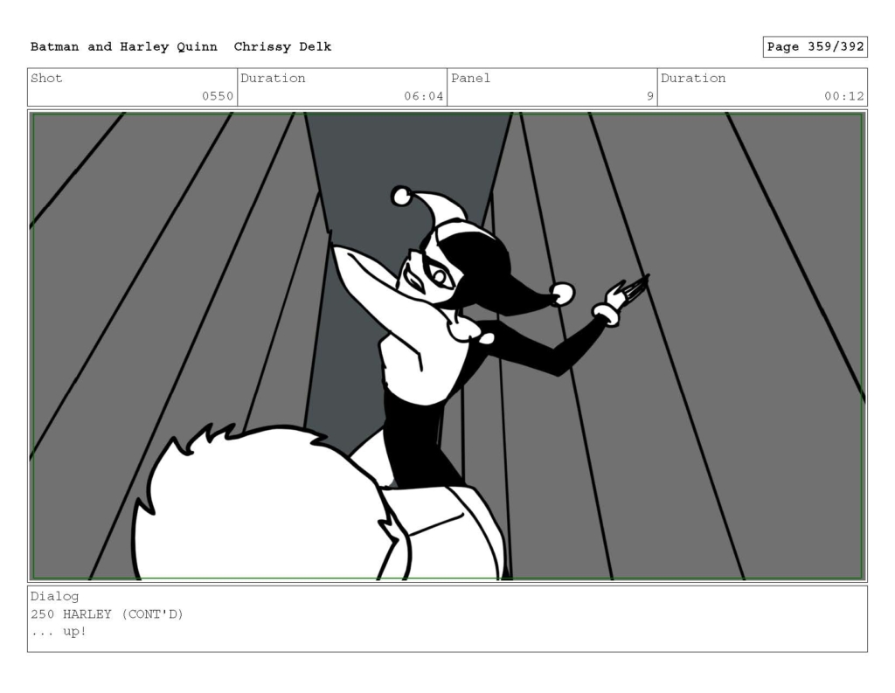Select the shot duration value '06:04'
The image size is (895, 693).
point(424,96)
